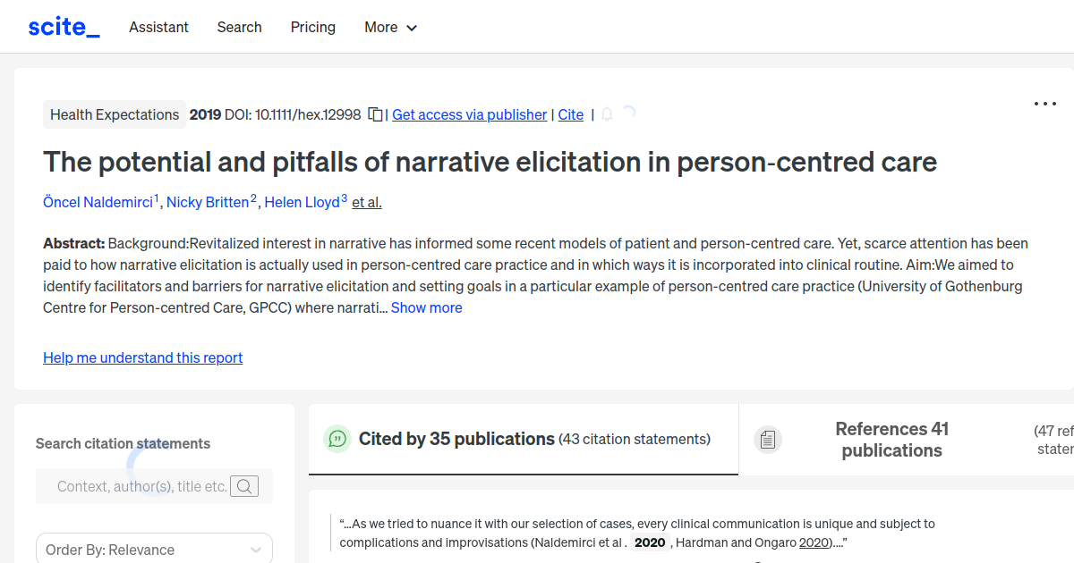Click the citation statements search input field

143,486
